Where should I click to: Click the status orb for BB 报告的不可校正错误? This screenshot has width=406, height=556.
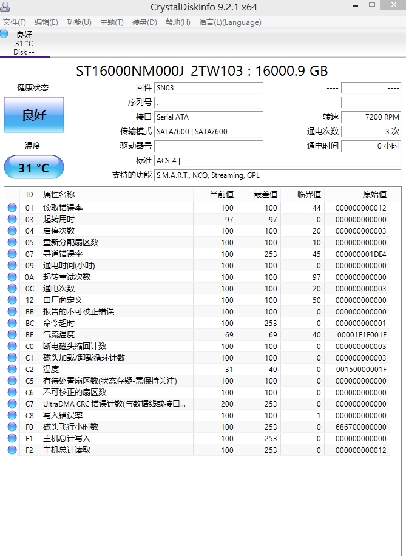[x=12, y=311]
